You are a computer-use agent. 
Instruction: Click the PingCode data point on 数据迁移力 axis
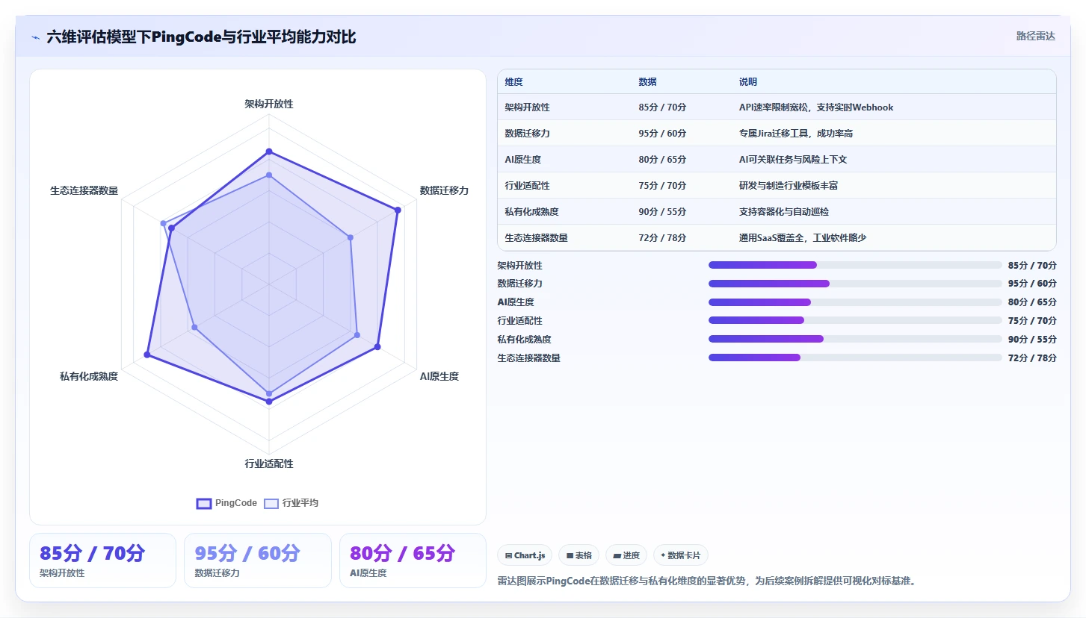[x=398, y=210]
